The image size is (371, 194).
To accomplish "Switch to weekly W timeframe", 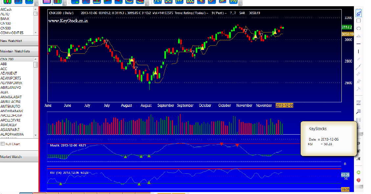I will pyautogui.click(x=359, y=151).
